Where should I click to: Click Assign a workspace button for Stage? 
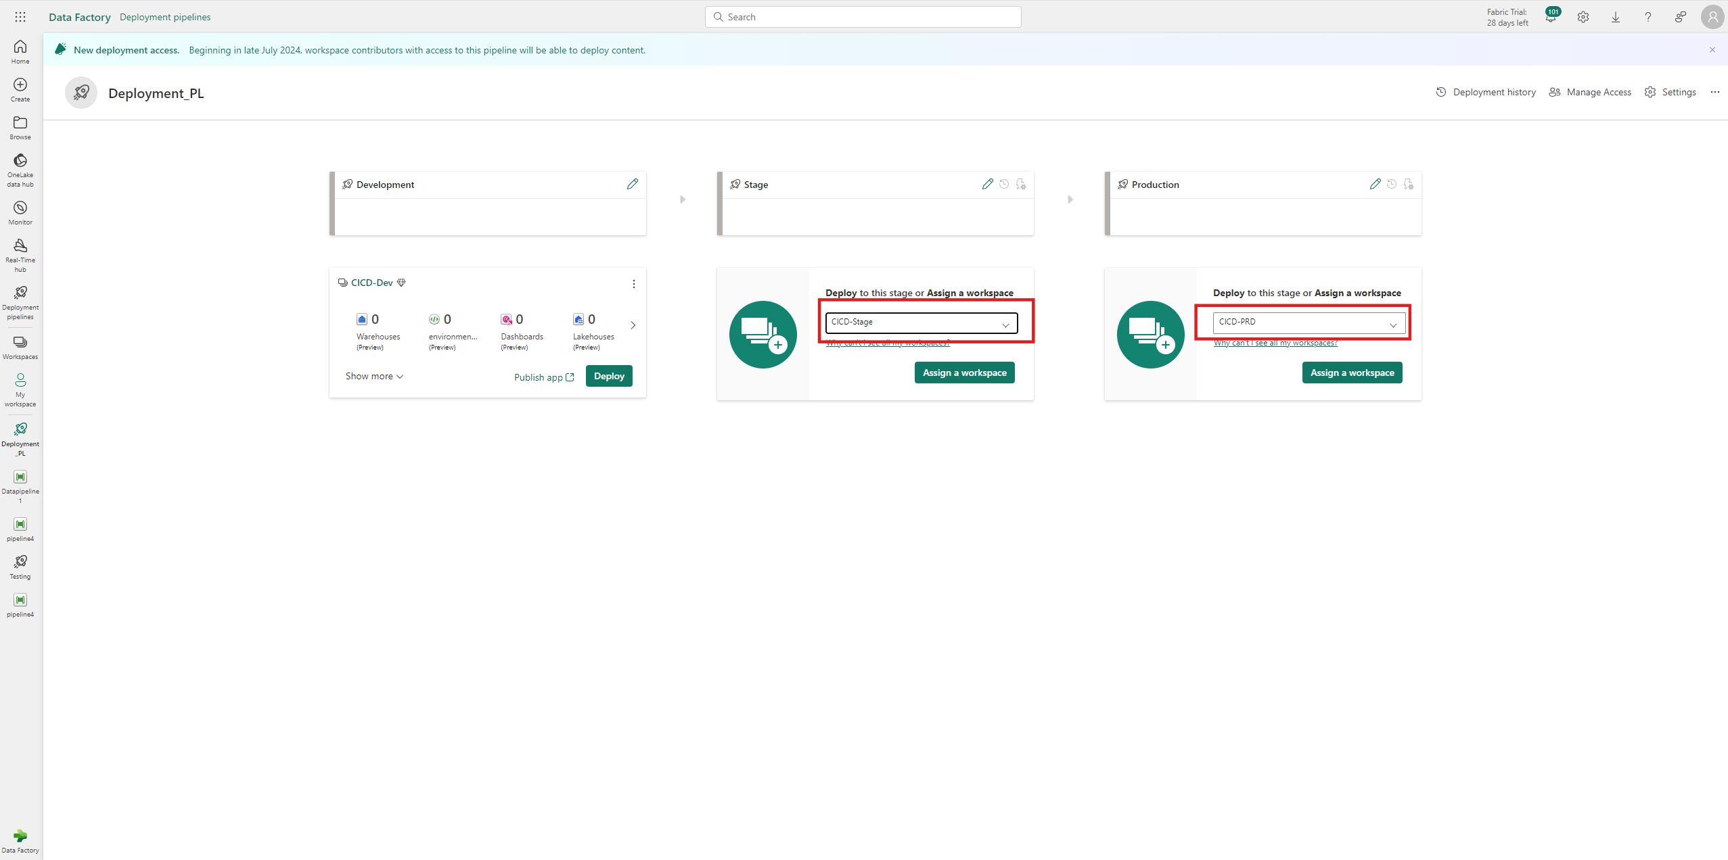click(x=964, y=372)
